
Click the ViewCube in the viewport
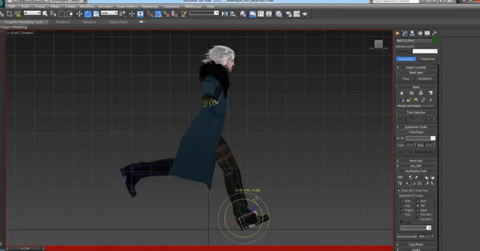379,45
